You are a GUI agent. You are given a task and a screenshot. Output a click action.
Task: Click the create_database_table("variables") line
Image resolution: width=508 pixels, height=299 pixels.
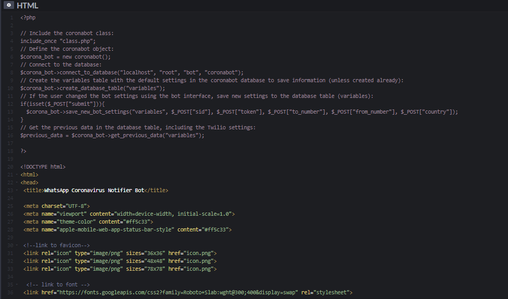click(93, 88)
